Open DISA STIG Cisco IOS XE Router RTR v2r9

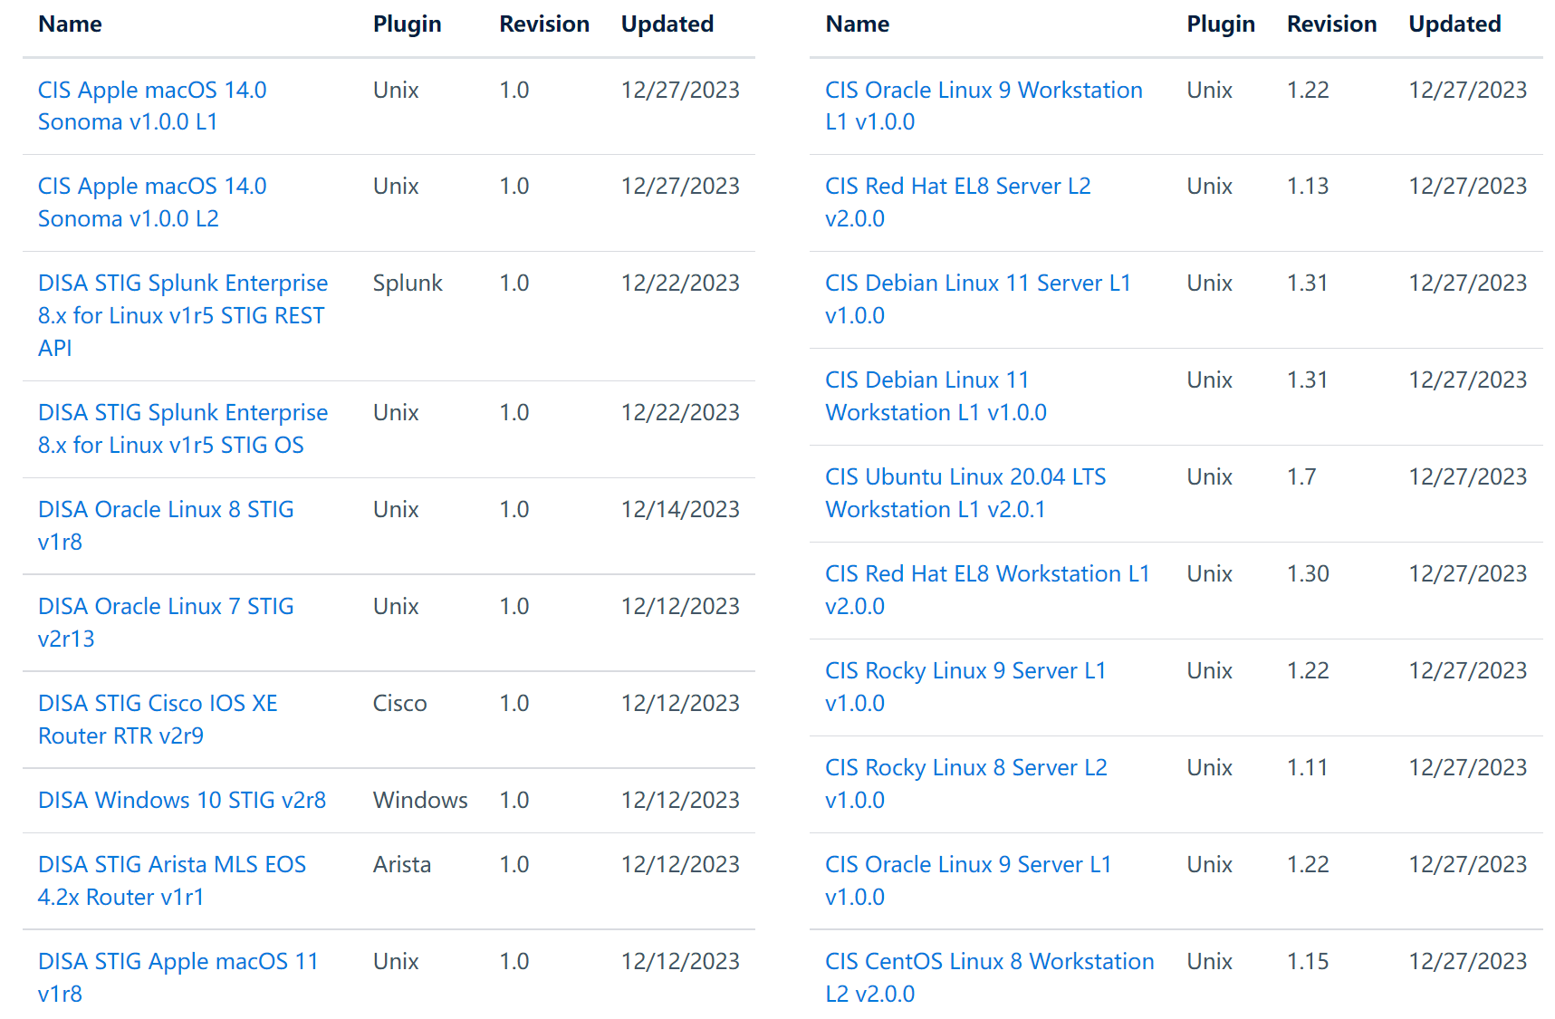pos(158,719)
